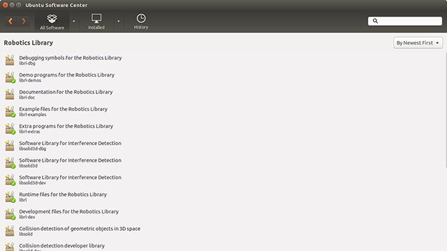The height and width of the screenshot is (251, 447).
Task: Open the All Software view
Action: [52, 22]
